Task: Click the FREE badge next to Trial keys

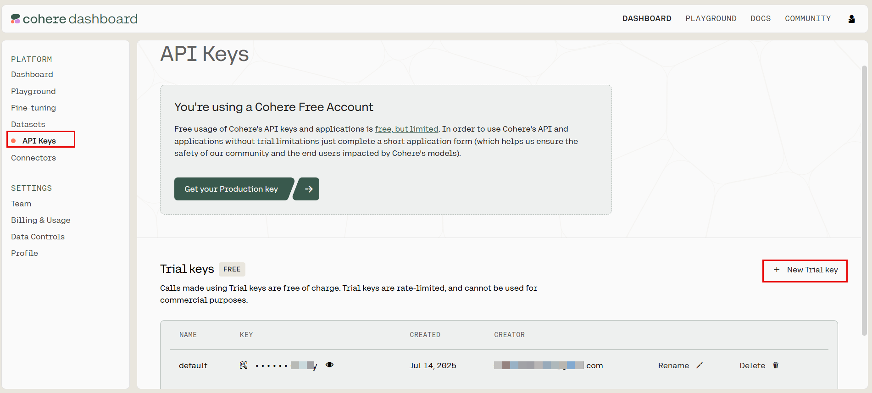Action: pos(232,269)
